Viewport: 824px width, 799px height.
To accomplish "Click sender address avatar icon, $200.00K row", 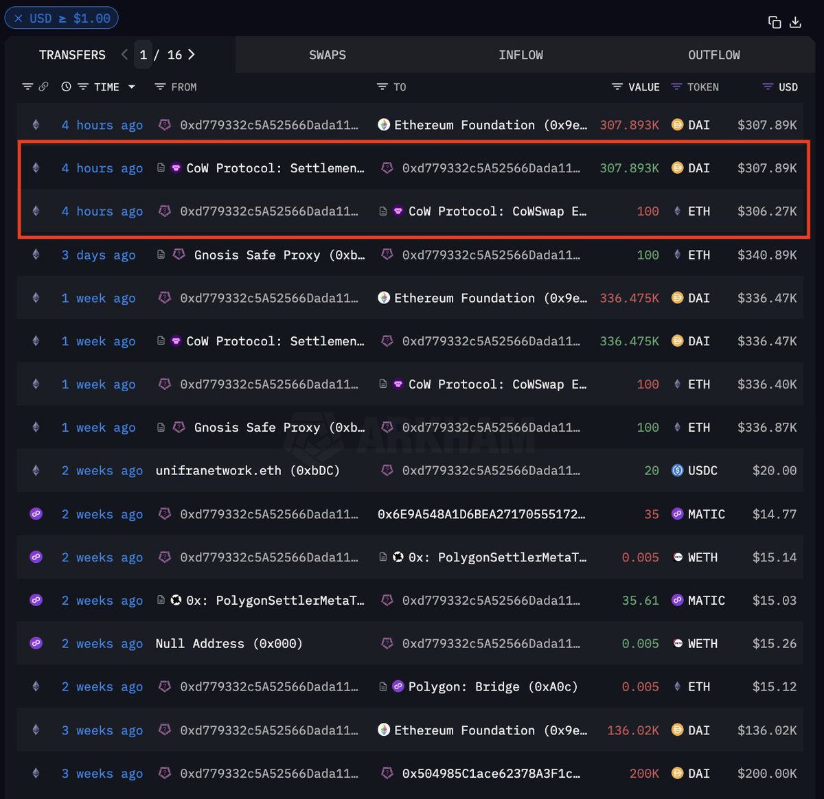I will (x=165, y=773).
